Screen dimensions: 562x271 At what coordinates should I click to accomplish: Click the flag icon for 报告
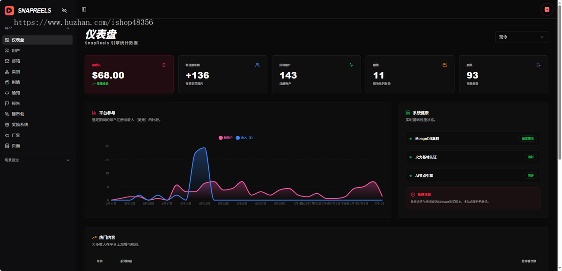(x=7, y=103)
